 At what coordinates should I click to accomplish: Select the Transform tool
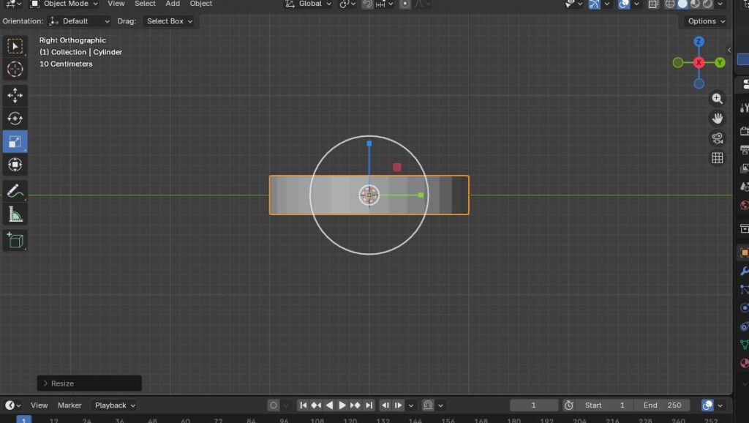click(15, 165)
